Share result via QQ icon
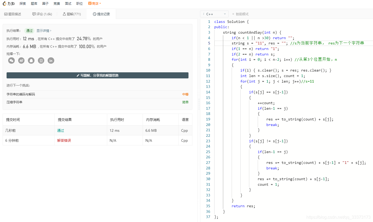 (x=31, y=60)
